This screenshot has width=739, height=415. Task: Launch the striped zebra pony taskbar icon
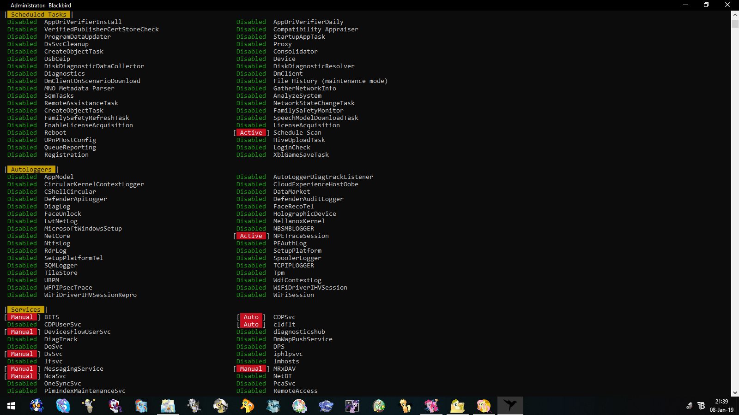(x=194, y=406)
